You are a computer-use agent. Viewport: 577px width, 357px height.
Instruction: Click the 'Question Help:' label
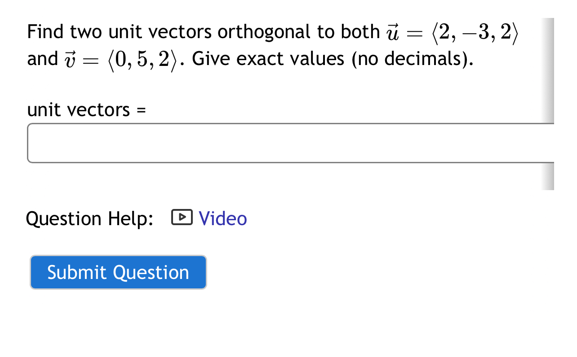[x=90, y=219]
